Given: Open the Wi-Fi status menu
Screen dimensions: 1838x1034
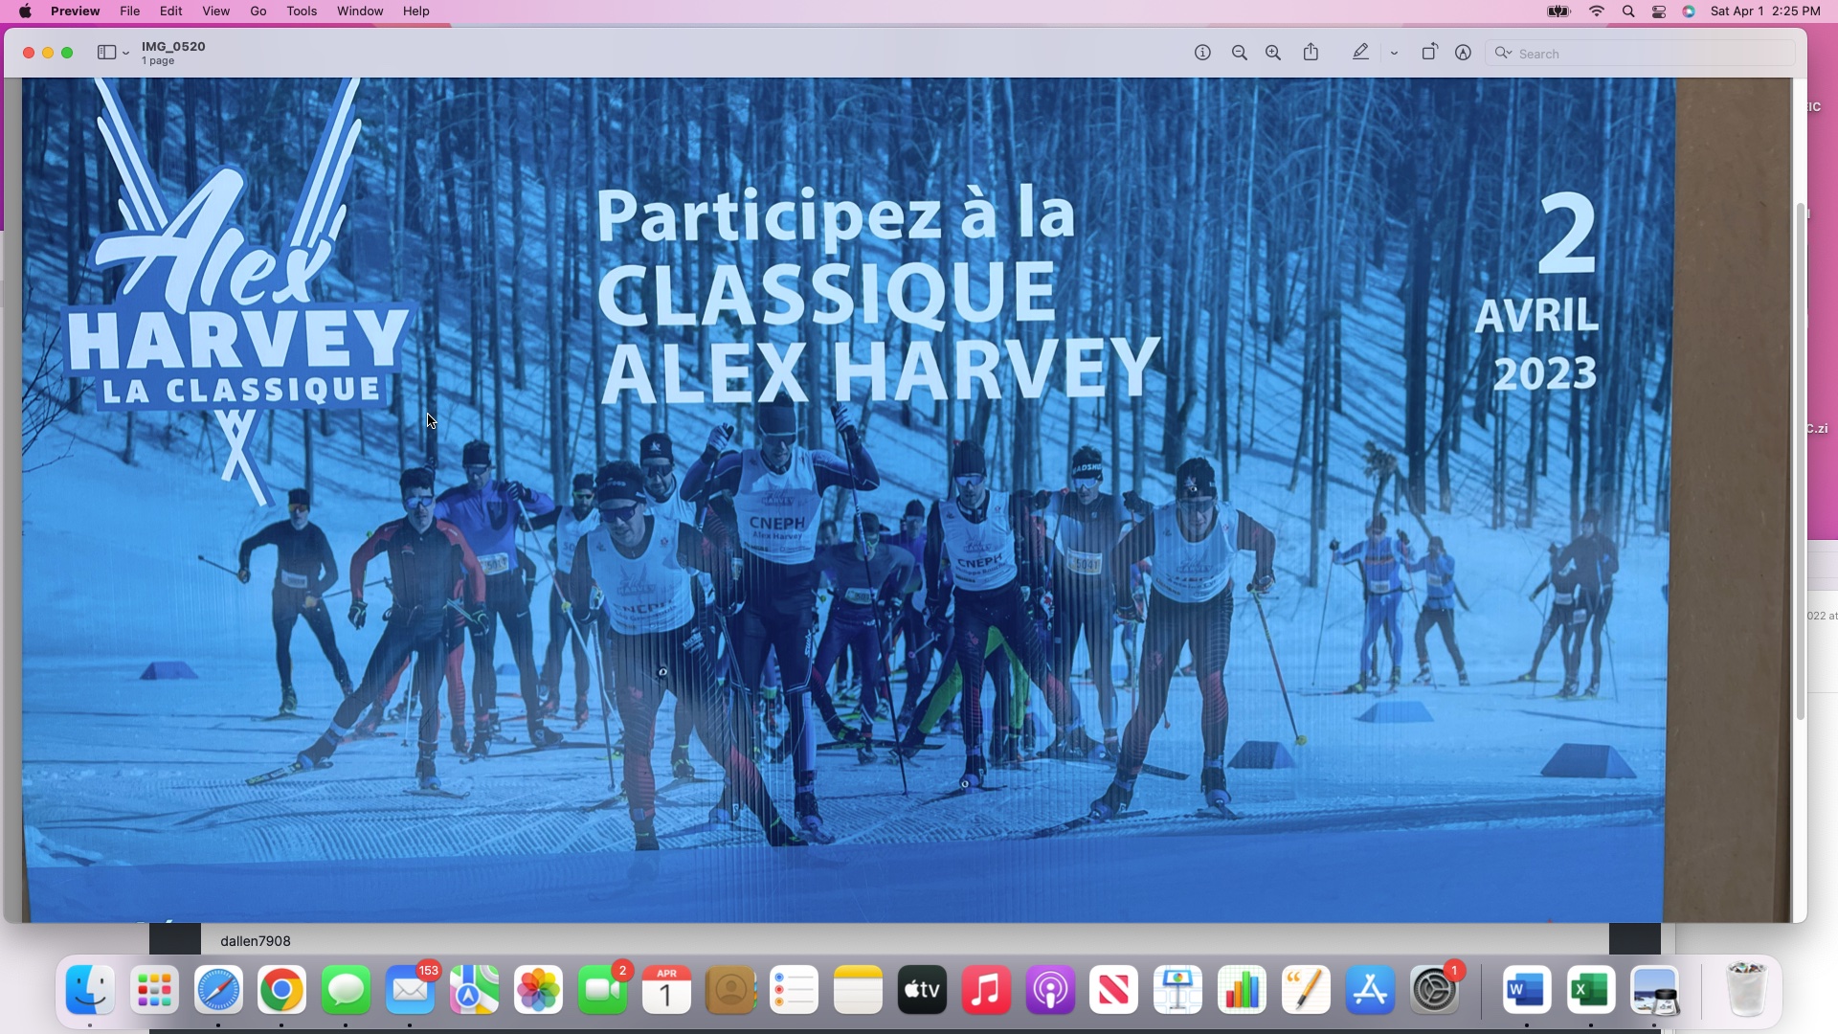Looking at the screenshot, I should click(1596, 11).
